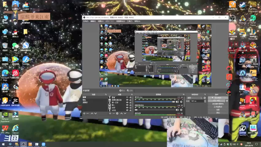Open OBS settings from the controls panel
Viewport: 261px width, 147px height.
tap(218, 110)
